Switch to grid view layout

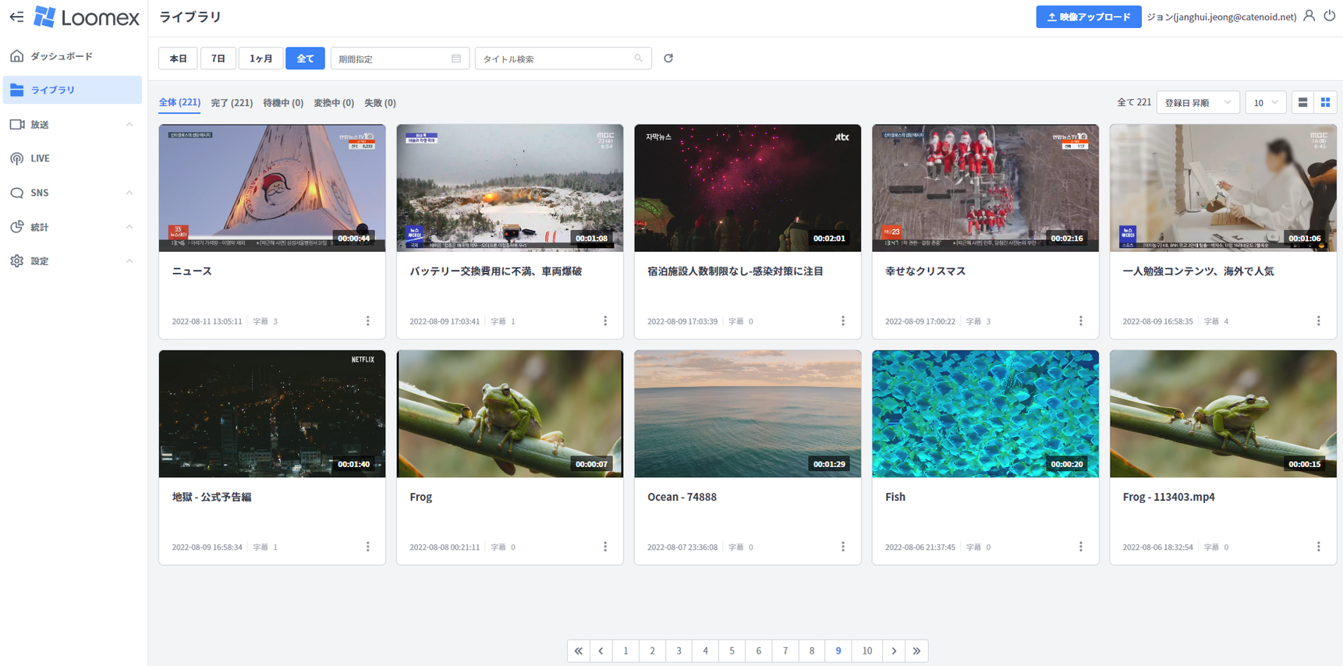pyautogui.click(x=1325, y=103)
